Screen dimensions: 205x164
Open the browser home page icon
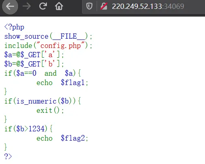pyautogui.click(x=59, y=6)
